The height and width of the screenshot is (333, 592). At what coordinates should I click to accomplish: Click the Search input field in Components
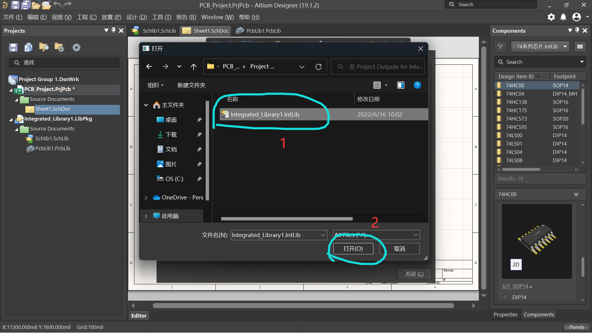tap(539, 62)
